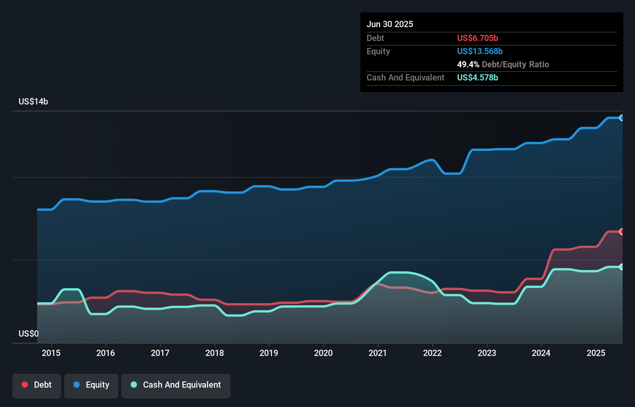Click the teal Cash And Equivalent legend dot
The height and width of the screenshot is (407, 635).
click(133, 385)
